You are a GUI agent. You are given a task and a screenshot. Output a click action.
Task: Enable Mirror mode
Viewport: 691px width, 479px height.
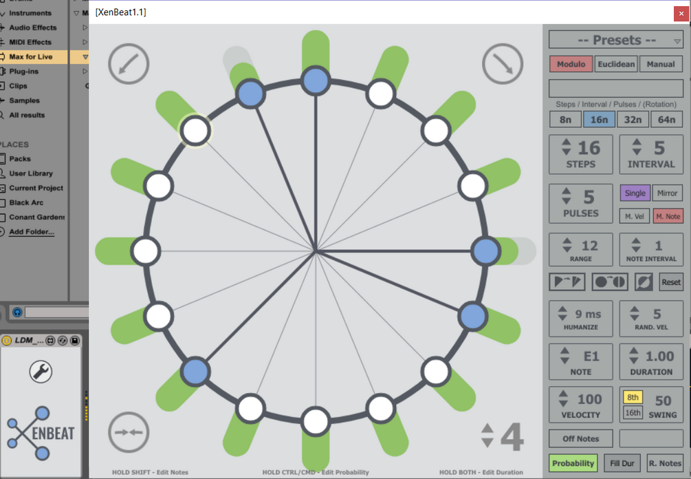pos(667,193)
